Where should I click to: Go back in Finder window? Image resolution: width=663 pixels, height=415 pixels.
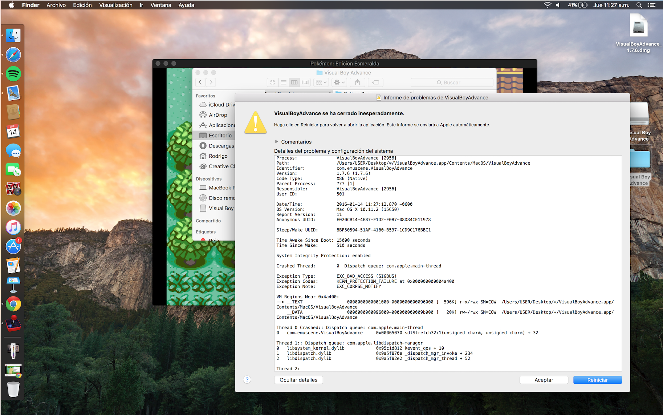pos(200,82)
